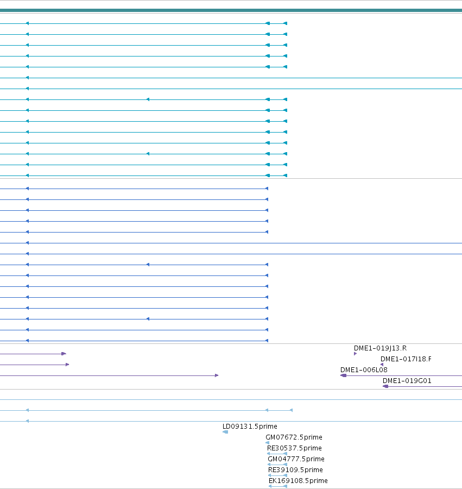Click the EK169108.5prime EST label
The width and height of the screenshot is (462, 489).
click(298, 481)
